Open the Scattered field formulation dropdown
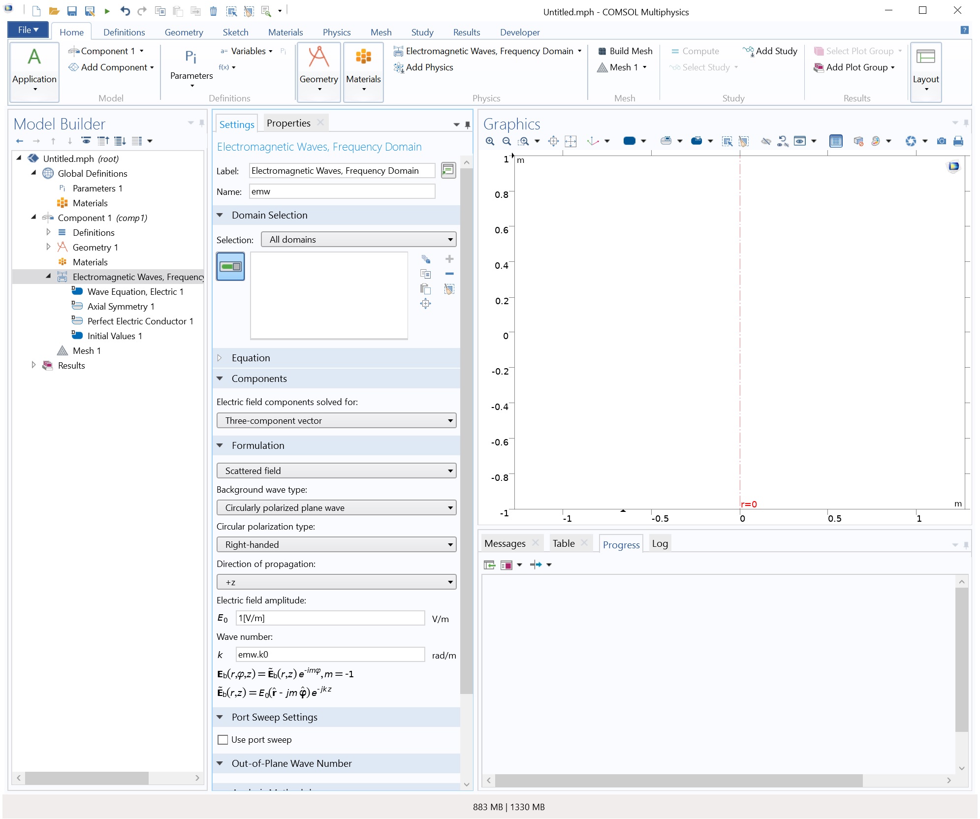 tap(336, 471)
